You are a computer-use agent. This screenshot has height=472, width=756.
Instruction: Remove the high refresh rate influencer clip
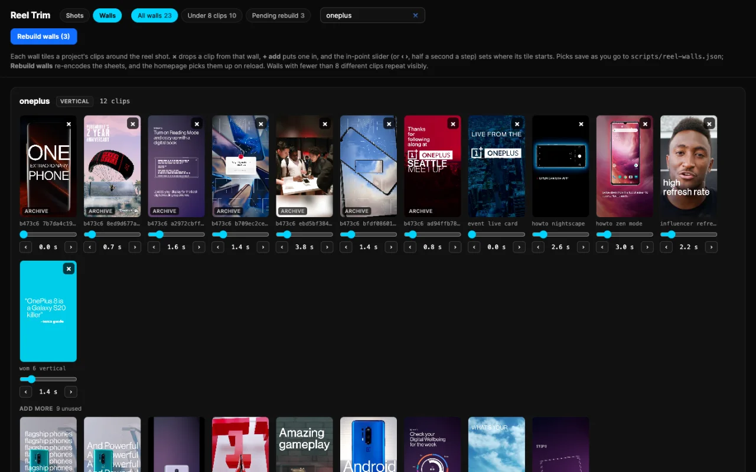click(x=709, y=124)
